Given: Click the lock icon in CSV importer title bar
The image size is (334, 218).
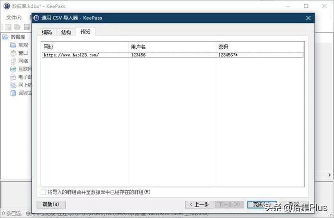Looking at the screenshot, I should tap(37, 18).
